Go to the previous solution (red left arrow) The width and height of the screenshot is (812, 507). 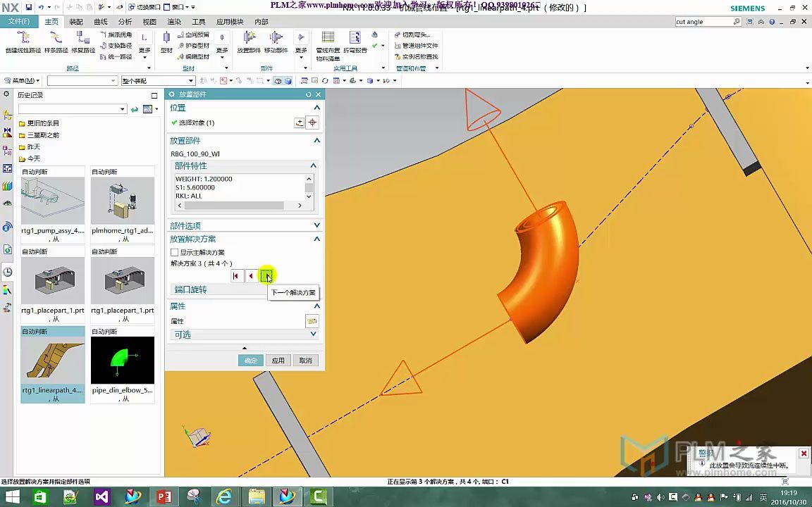[x=251, y=276]
